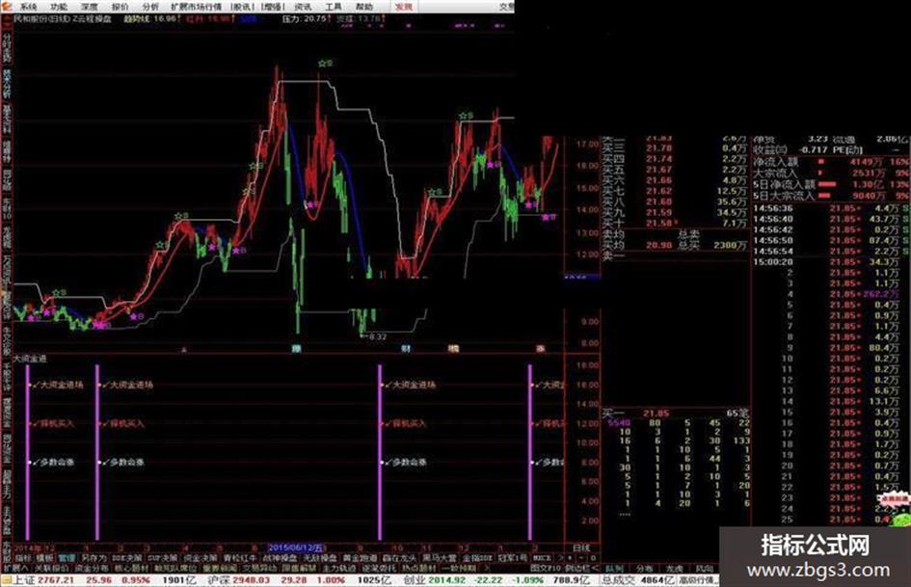Switch to the 无敌操盘 indicator template
Viewport: 911px width, 587px height.
pyautogui.click(x=319, y=557)
